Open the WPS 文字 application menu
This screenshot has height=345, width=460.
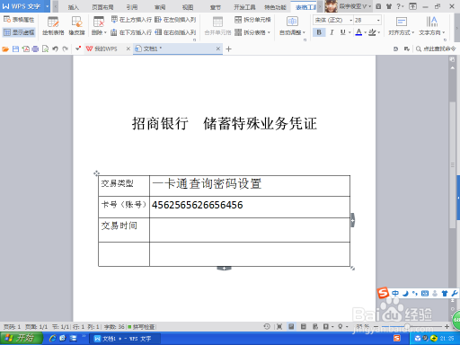point(25,6)
